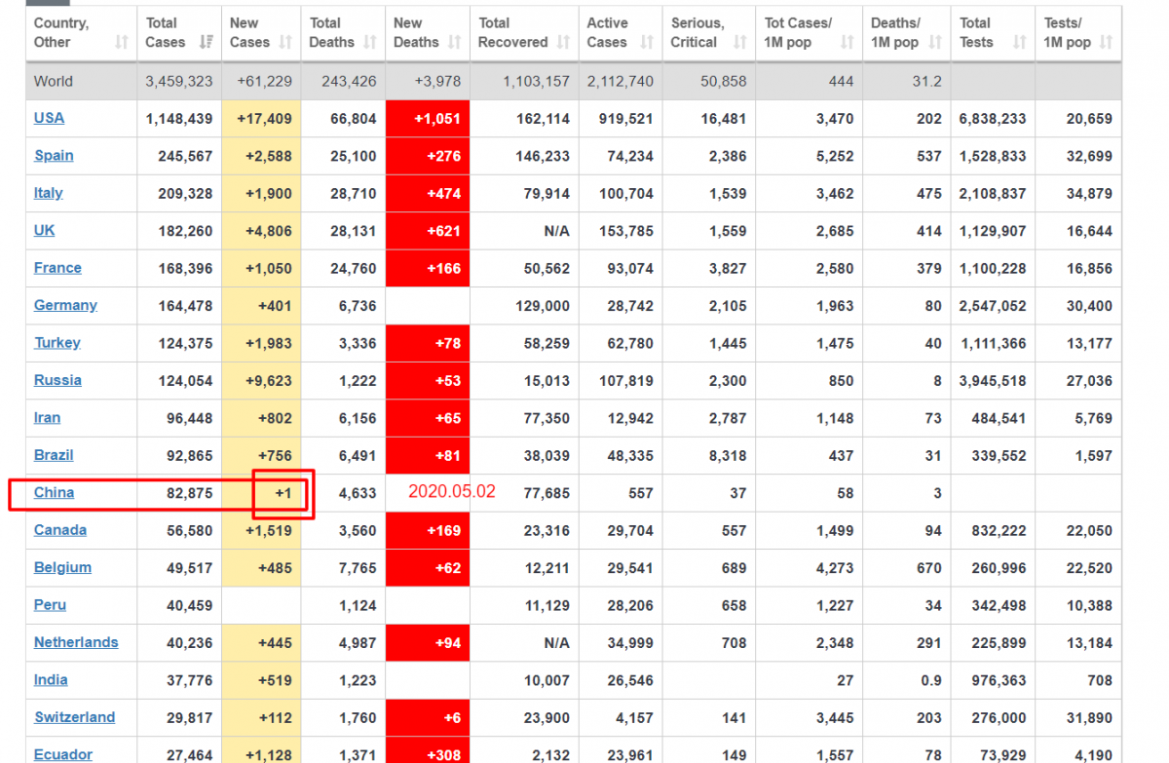The image size is (1169, 763).
Task: Sort by Deaths/1M pop arrow icon
Action: coord(935,42)
